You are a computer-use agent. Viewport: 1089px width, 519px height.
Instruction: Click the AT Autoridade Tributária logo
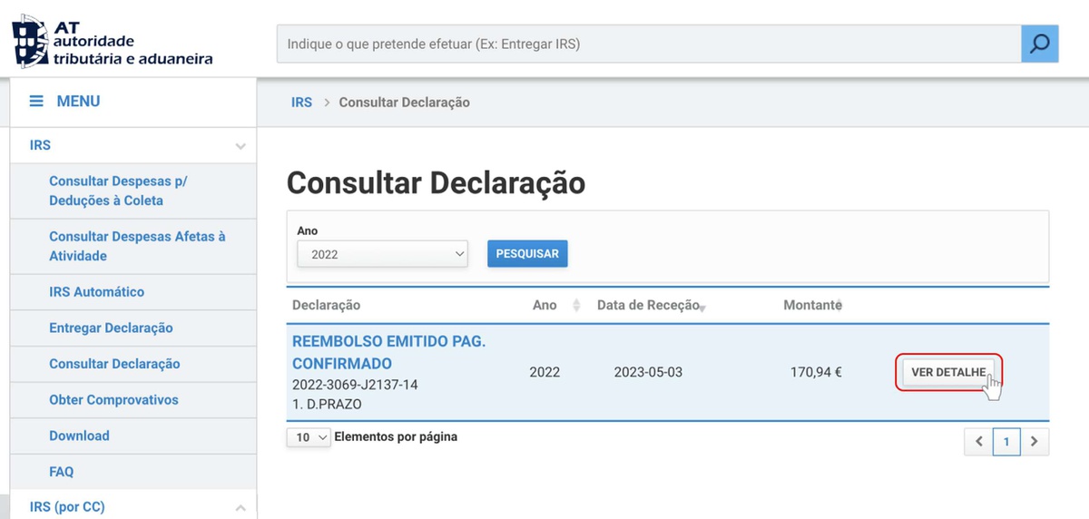[x=113, y=44]
